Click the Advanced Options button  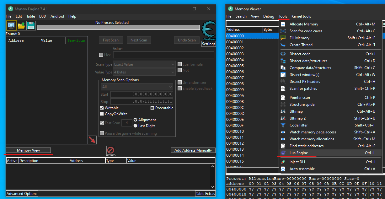(22, 194)
